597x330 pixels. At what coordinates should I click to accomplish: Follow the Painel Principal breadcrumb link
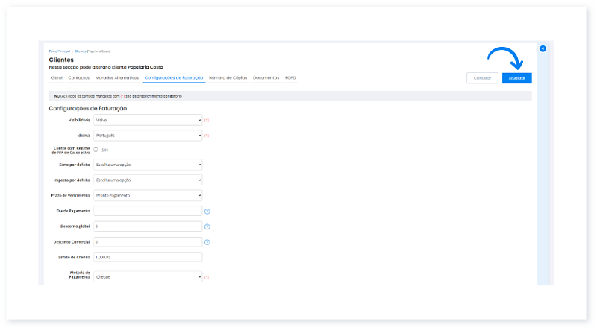(60, 51)
